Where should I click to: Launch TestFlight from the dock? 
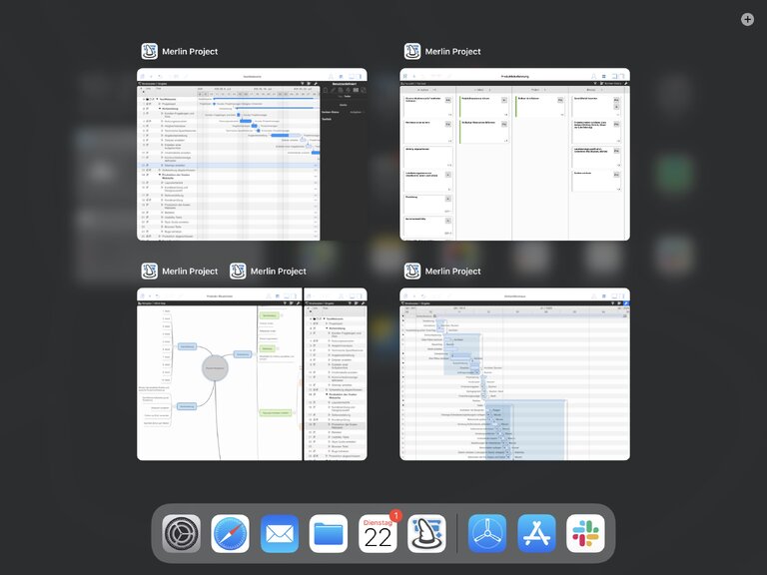(487, 533)
